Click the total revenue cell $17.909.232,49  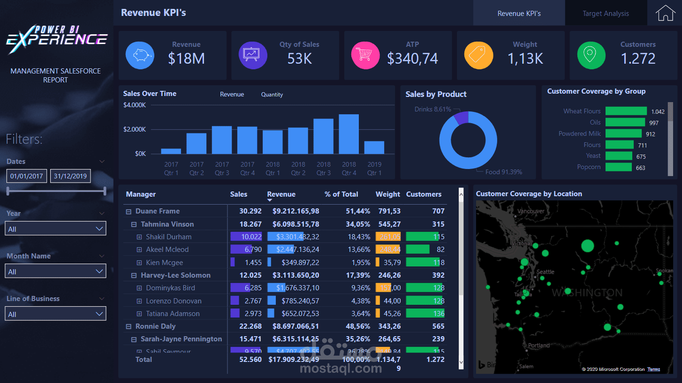click(293, 360)
